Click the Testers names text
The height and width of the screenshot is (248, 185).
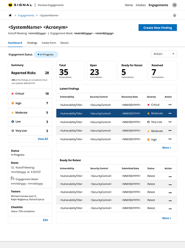click(28, 198)
